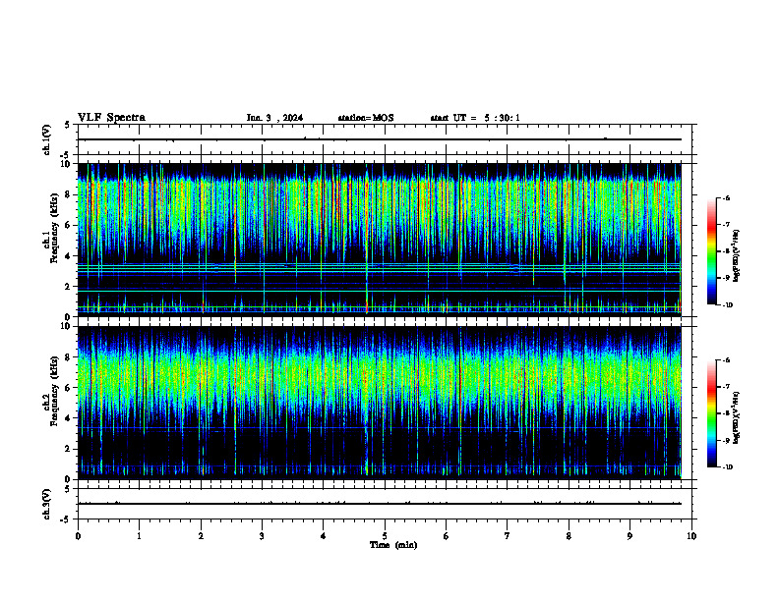Click the "Time (min)" x-axis label

coord(393,545)
